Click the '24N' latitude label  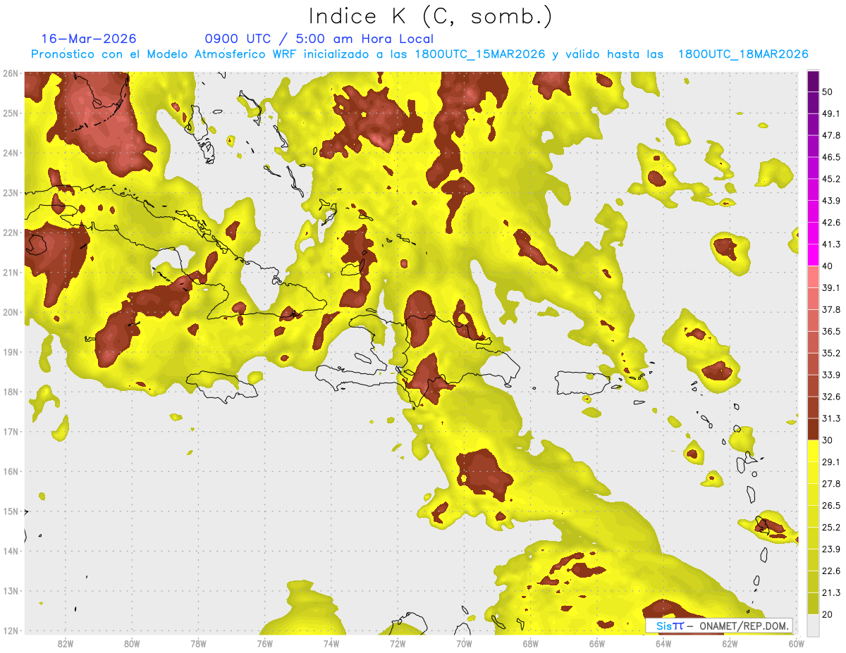tap(11, 153)
